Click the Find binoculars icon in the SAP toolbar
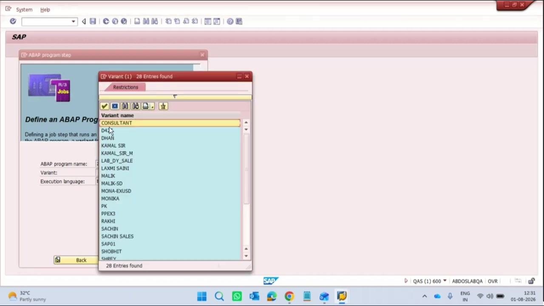Image resolution: width=544 pixels, height=306 pixels. point(146,21)
